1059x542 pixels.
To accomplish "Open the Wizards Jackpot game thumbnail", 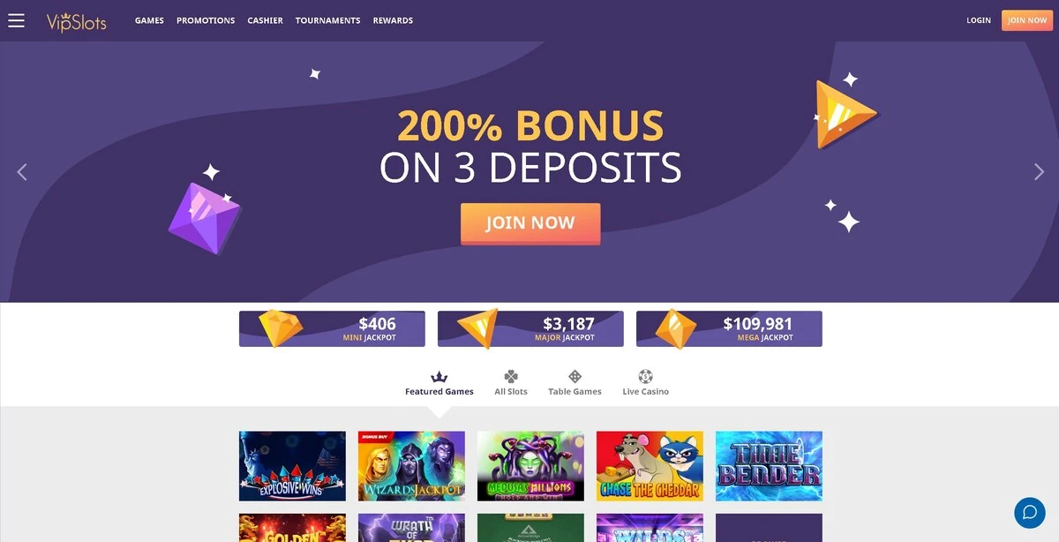I will pyautogui.click(x=411, y=466).
